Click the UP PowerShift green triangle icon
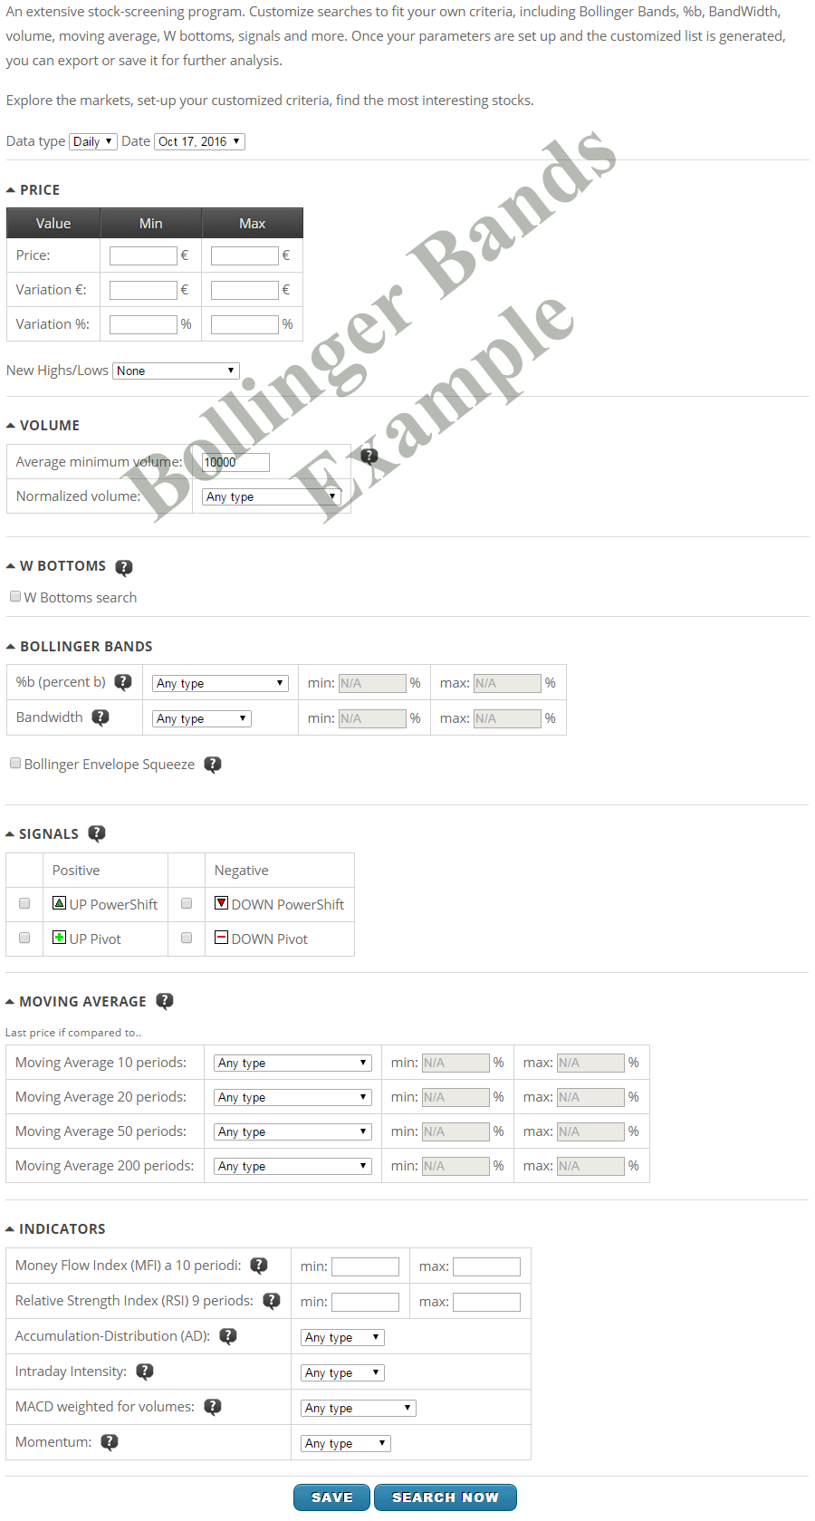Screen dimensions: 815x1521 [x=60, y=903]
